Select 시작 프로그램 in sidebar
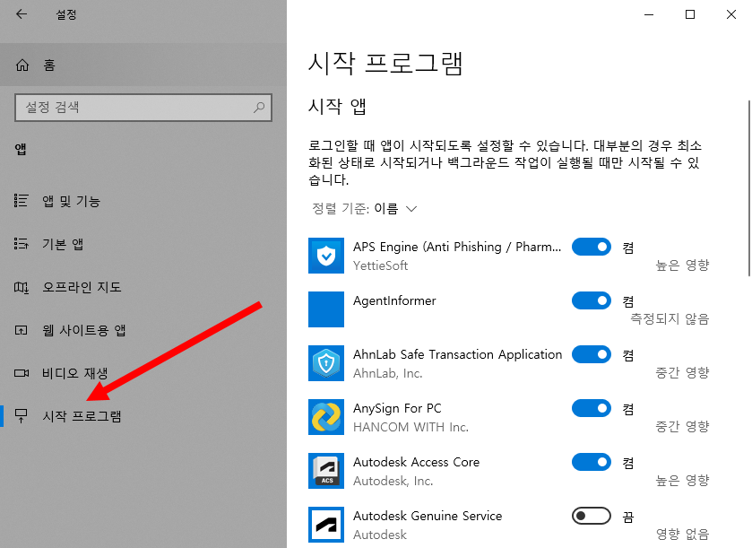 143,416
